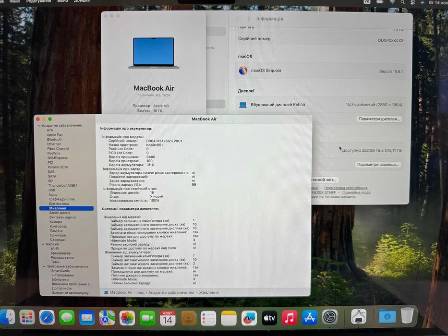Open the Вікно menu

click(x=62, y=1)
